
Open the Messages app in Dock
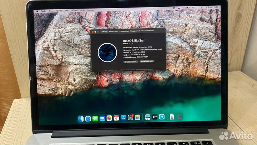click(x=95, y=119)
